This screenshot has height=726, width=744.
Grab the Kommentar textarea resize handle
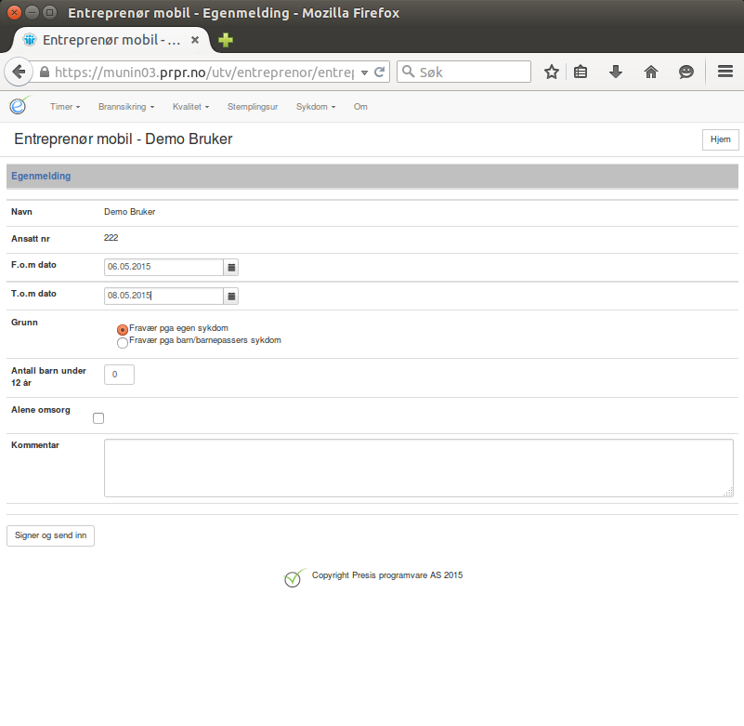coord(728,493)
